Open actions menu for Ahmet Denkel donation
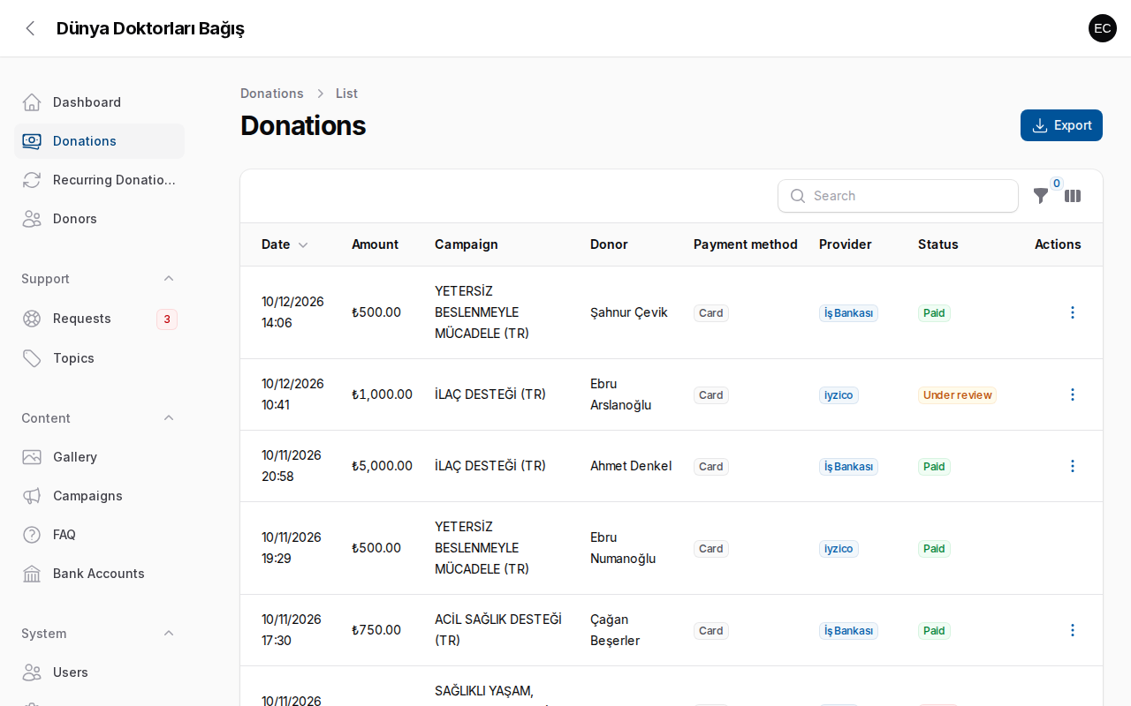 click(x=1073, y=466)
